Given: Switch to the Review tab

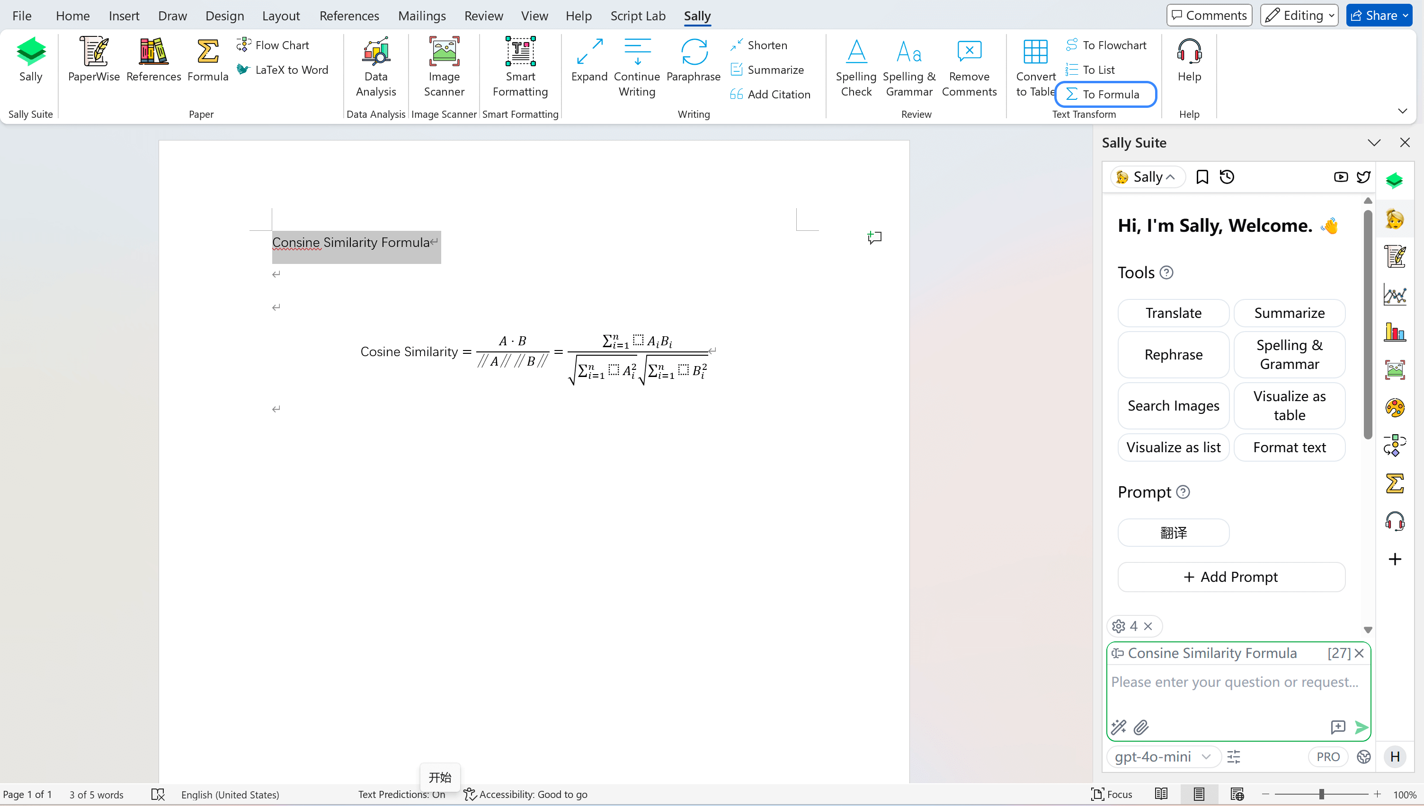Looking at the screenshot, I should pyautogui.click(x=483, y=16).
